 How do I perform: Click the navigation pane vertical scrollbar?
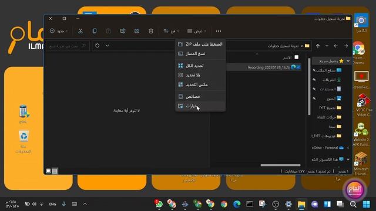point(309,86)
